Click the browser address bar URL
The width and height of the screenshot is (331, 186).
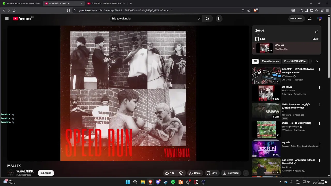pyautogui.click(x=125, y=10)
